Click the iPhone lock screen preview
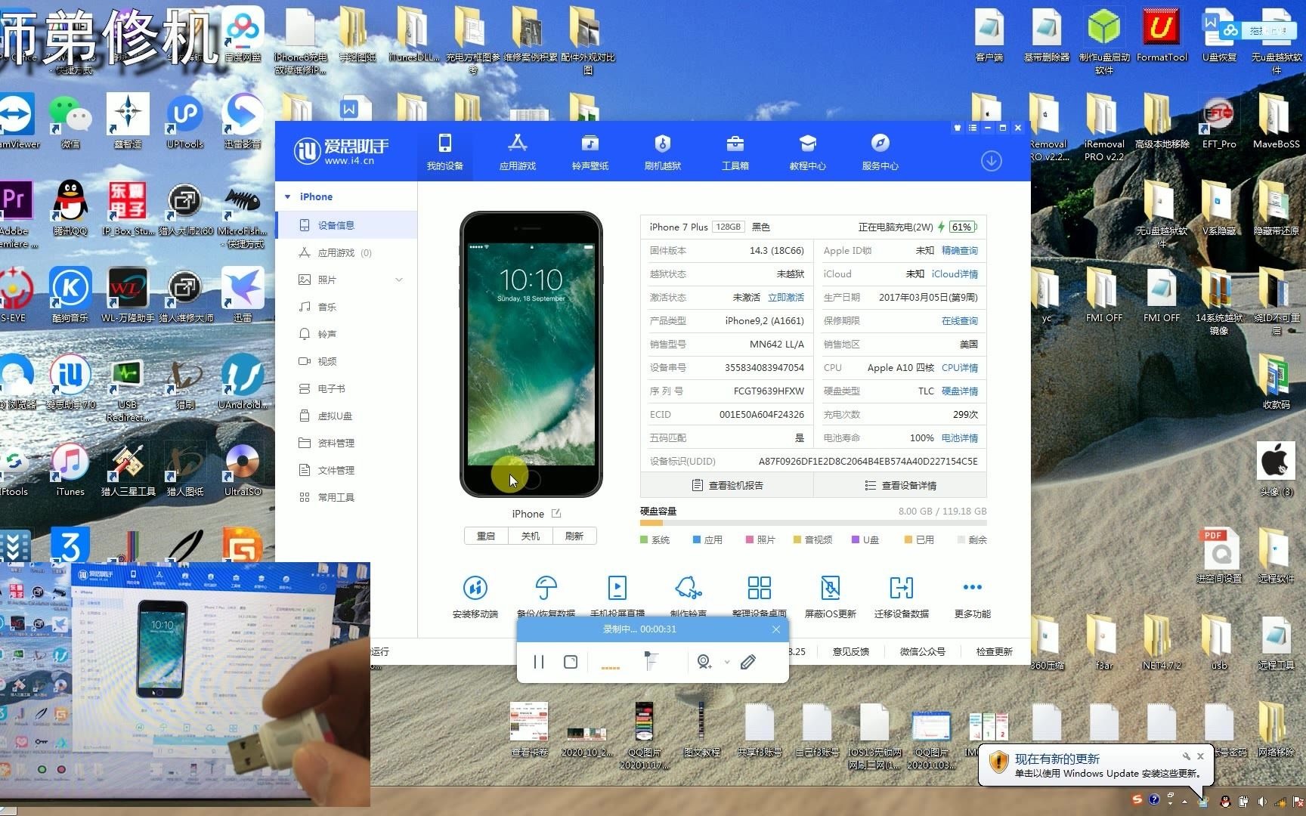Image resolution: width=1306 pixels, height=816 pixels. coord(531,354)
